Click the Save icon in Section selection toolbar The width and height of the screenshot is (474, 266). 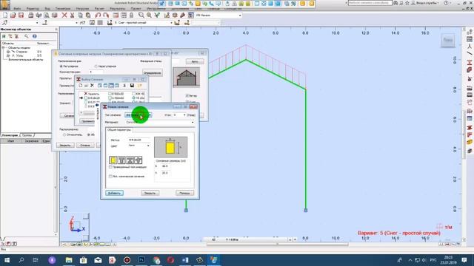[132, 86]
